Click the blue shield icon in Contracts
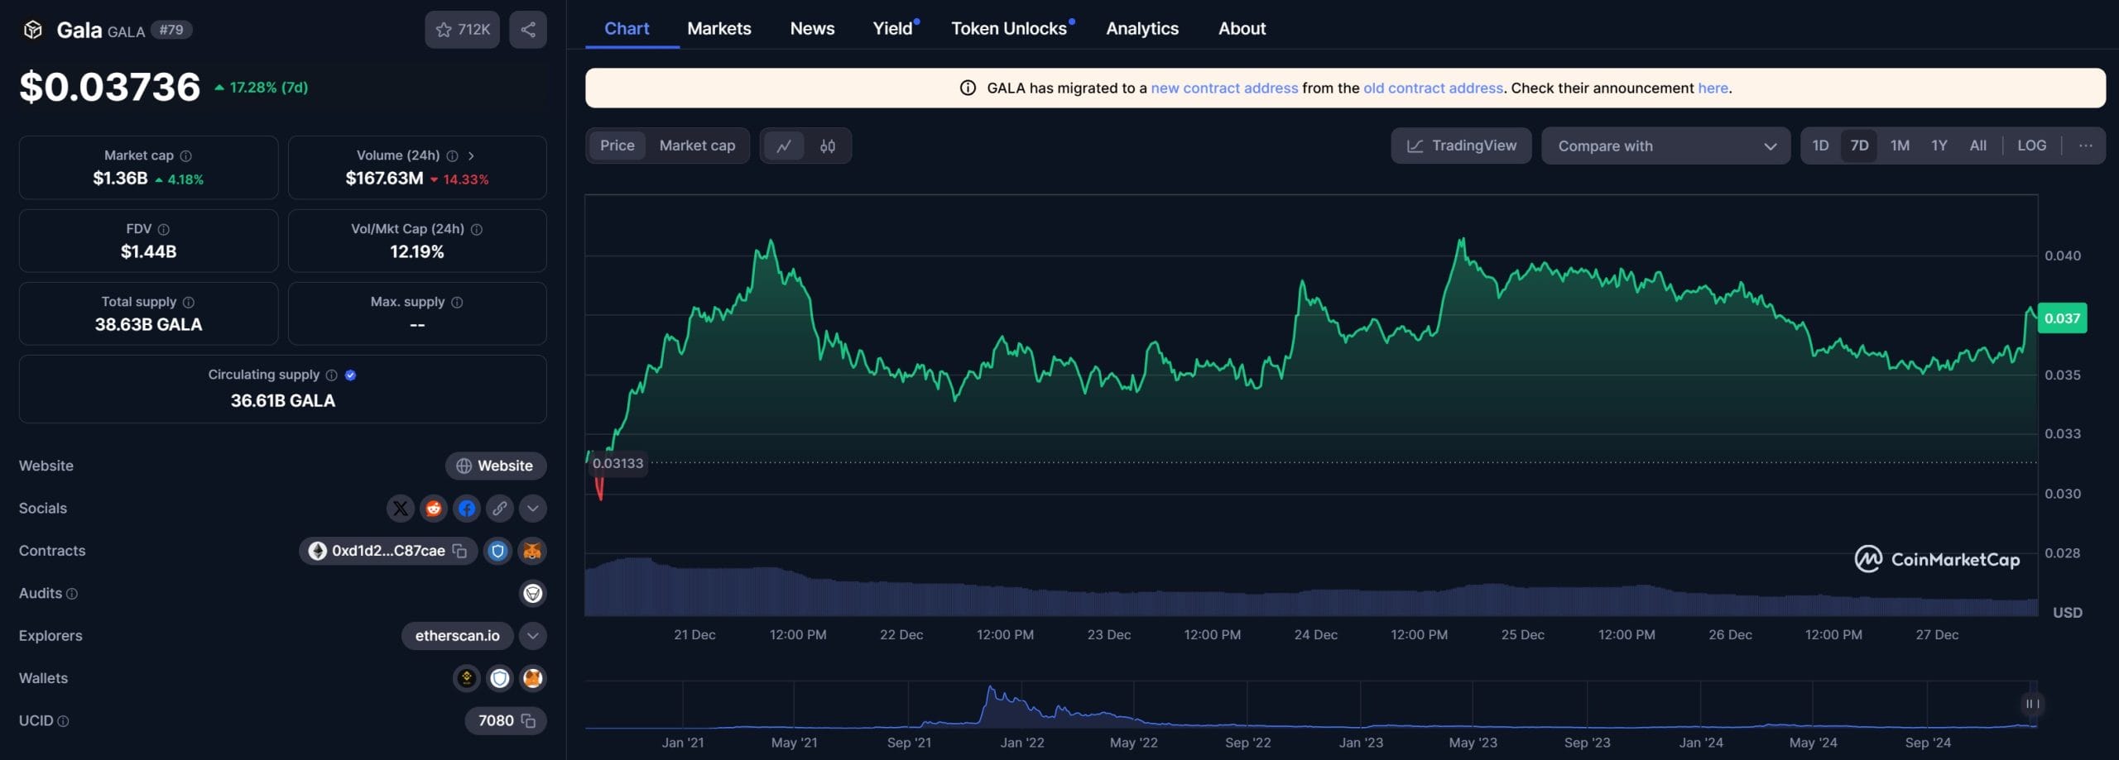The width and height of the screenshot is (2119, 760). (x=497, y=551)
